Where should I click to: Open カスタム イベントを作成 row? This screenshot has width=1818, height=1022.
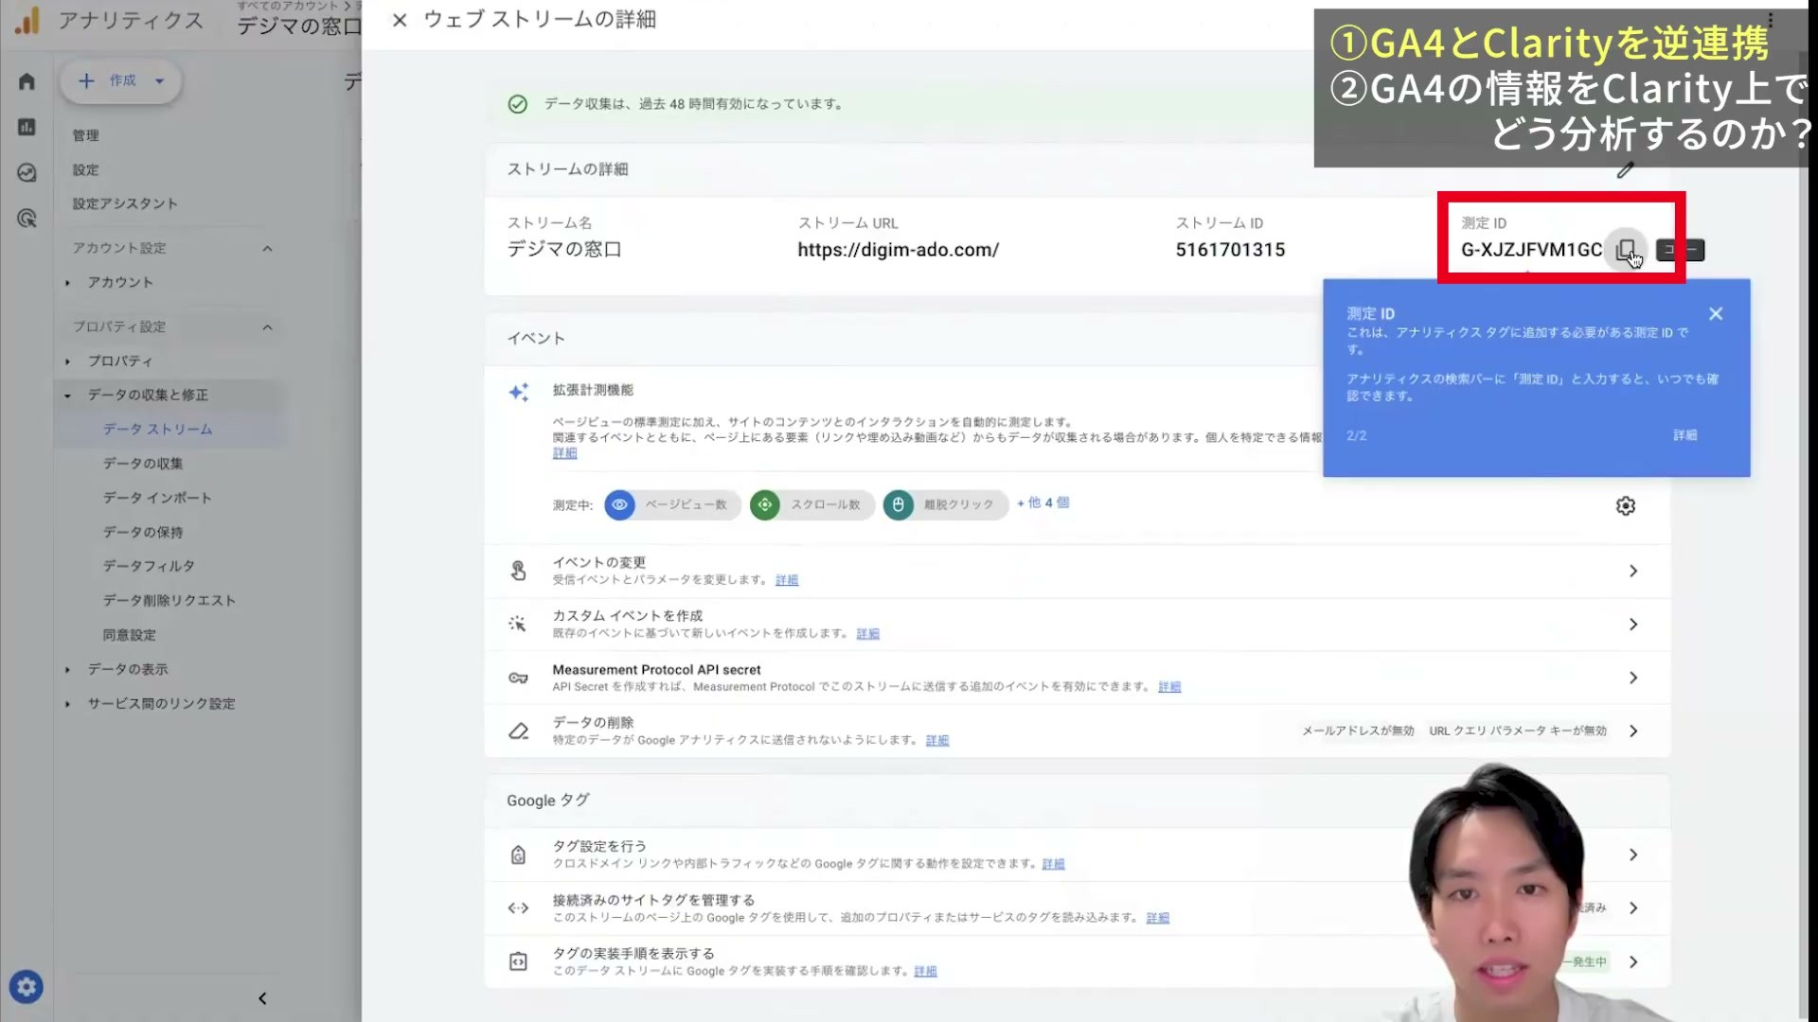point(1077,625)
